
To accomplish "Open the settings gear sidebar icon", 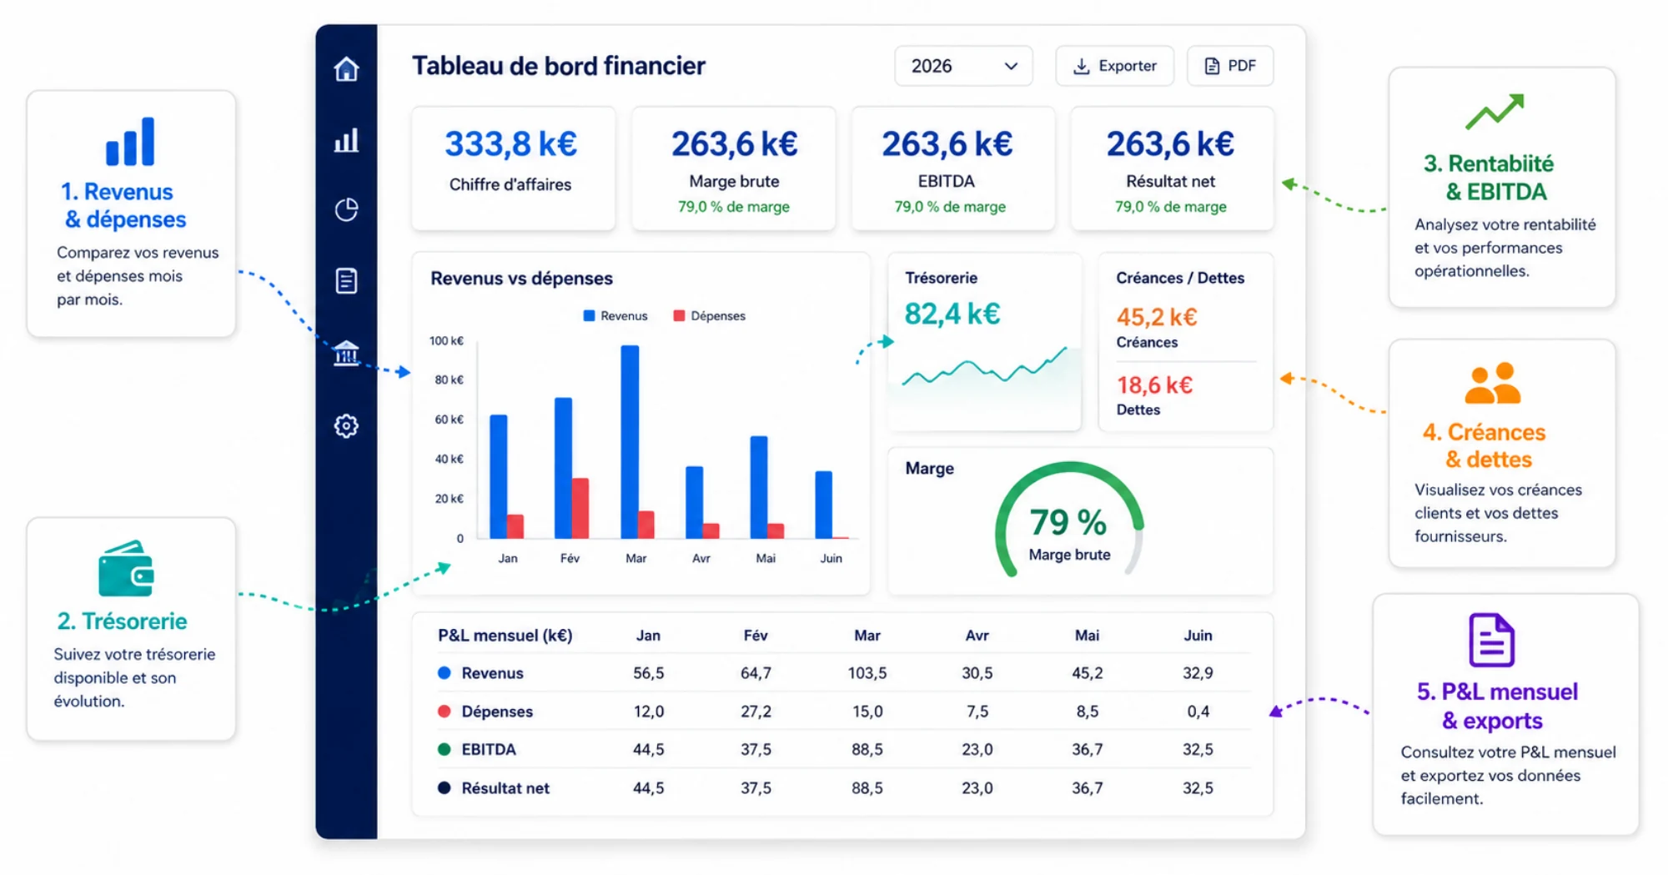I will (346, 426).
